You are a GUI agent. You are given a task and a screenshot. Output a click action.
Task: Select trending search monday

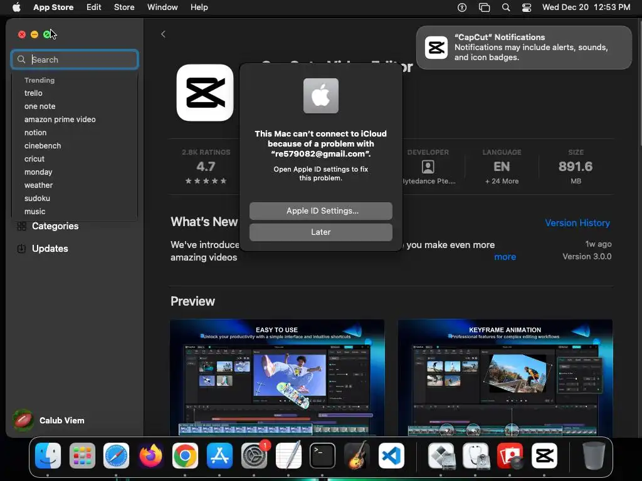click(38, 172)
